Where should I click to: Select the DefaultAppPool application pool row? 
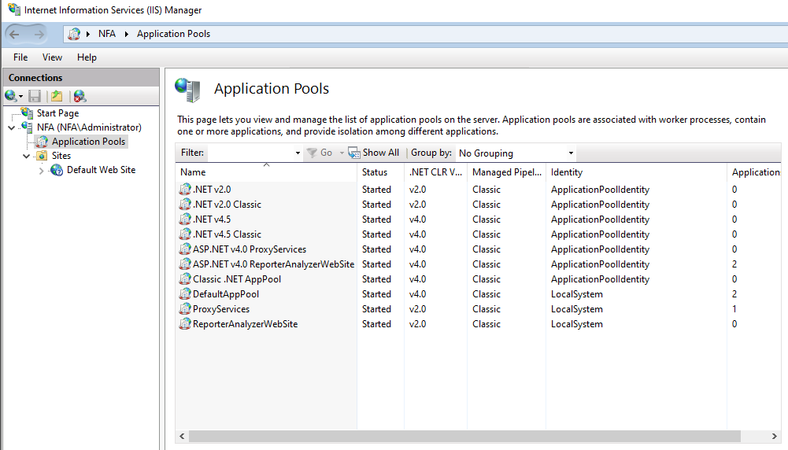click(226, 294)
